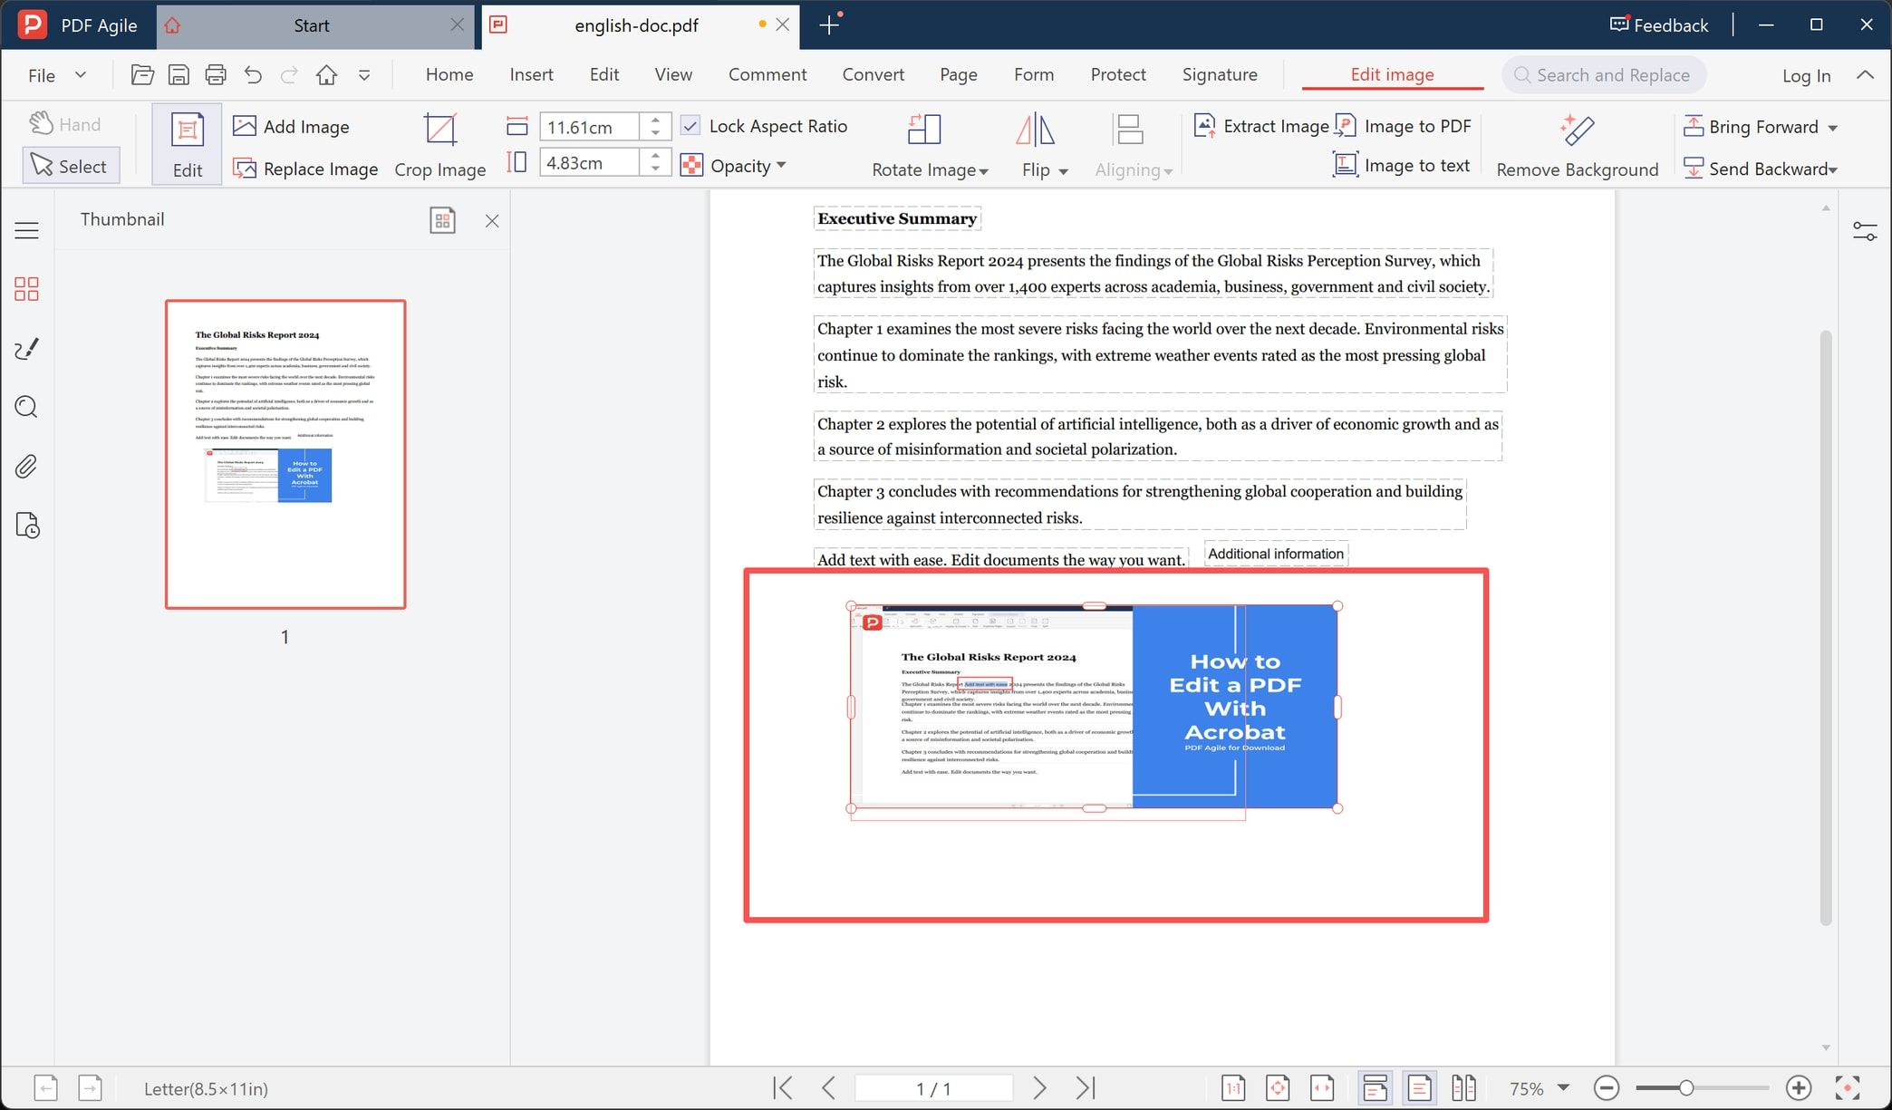
Task: Activate the Select tool
Action: pos(71,166)
